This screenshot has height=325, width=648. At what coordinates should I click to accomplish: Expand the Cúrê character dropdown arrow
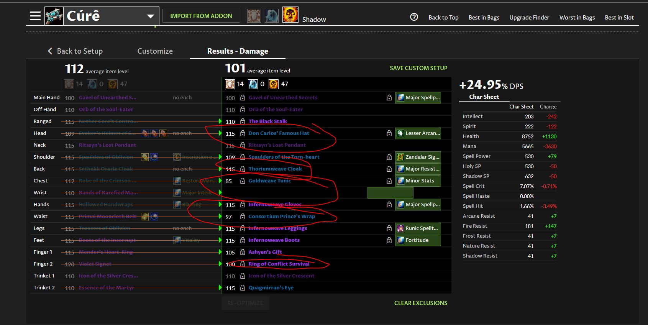point(150,16)
